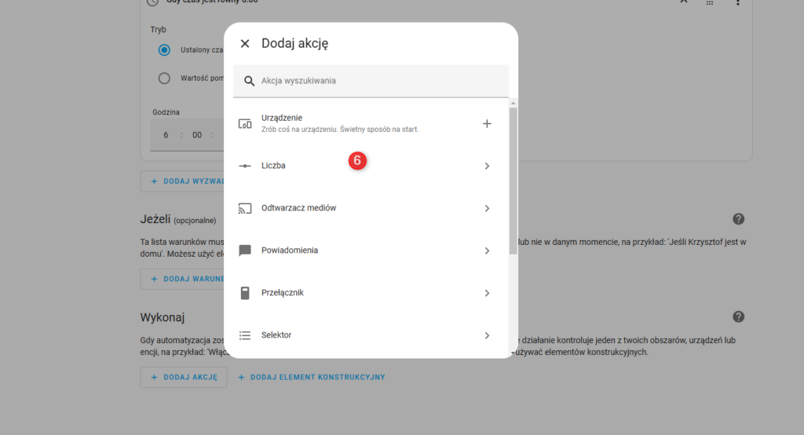Click the dialog list scrollbar
Viewport: 804px width, 435px height.
(x=513, y=181)
